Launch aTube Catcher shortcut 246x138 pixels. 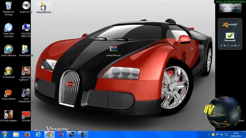click(x=8, y=94)
